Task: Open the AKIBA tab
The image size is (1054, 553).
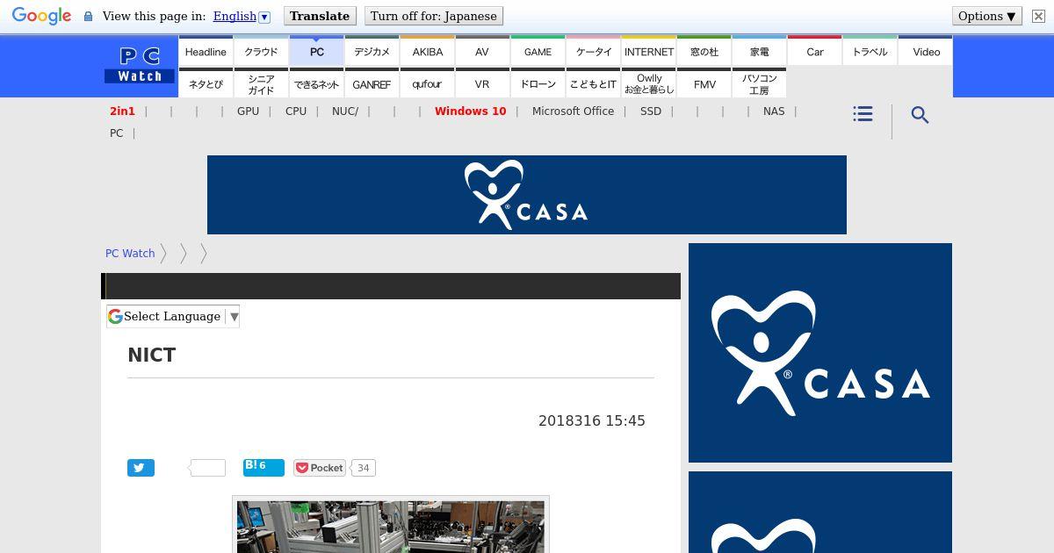Action: pyautogui.click(x=427, y=52)
